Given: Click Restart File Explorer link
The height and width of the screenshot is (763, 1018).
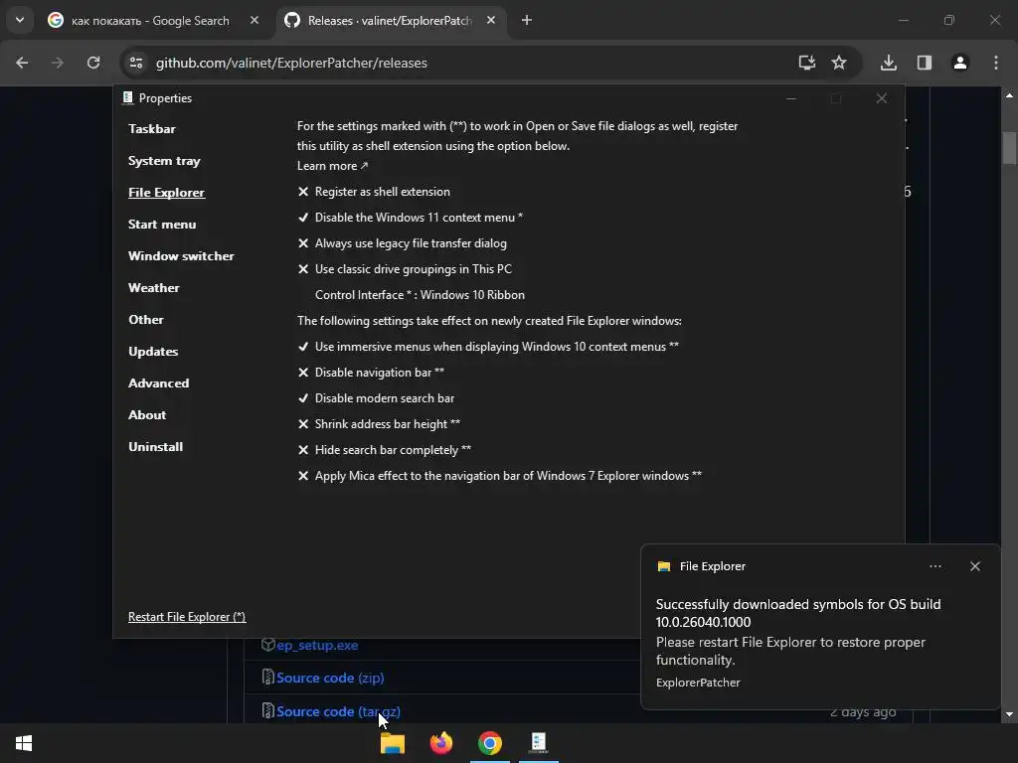Looking at the screenshot, I should [x=187, y=616].
